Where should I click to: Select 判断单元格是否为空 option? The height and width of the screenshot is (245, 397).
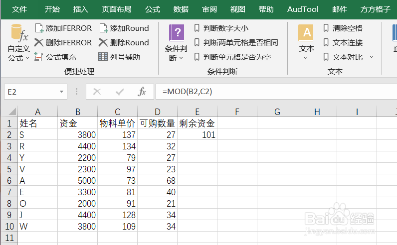[232, 57]
